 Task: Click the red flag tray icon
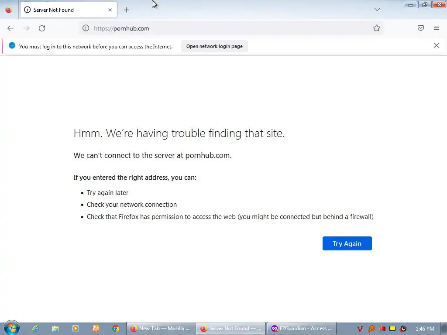382,329
